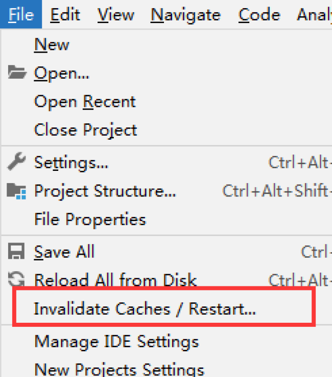332x377 pixels.
Task: Open the View menu
Action: click(x=116, y=15)
